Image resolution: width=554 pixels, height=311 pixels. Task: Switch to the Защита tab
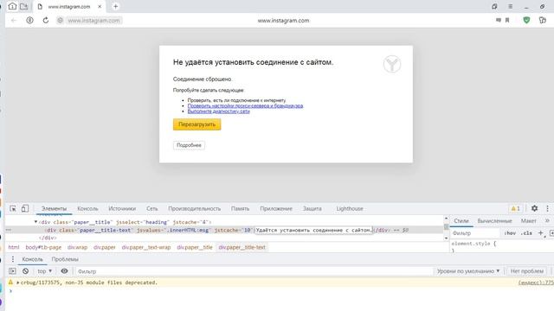tap(312, 208)
